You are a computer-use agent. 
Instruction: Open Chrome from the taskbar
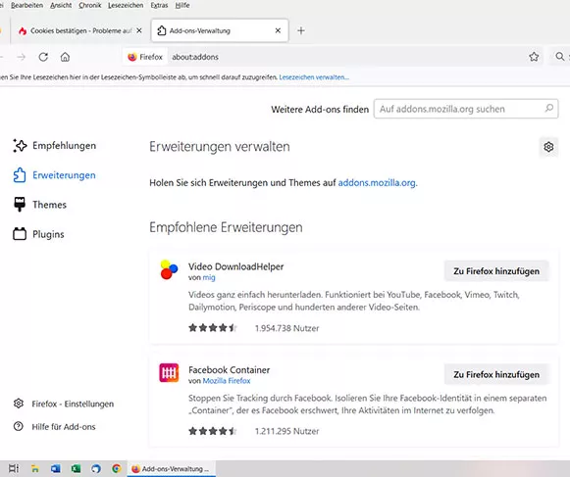click(117, 468)
